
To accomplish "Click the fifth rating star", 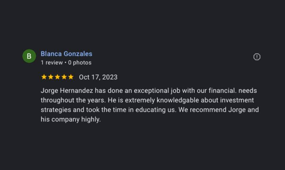I will pyautogui.click(x=71, y=77).
